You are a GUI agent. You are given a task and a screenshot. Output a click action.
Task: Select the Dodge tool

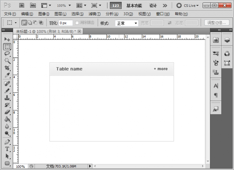tap(7, 133)
